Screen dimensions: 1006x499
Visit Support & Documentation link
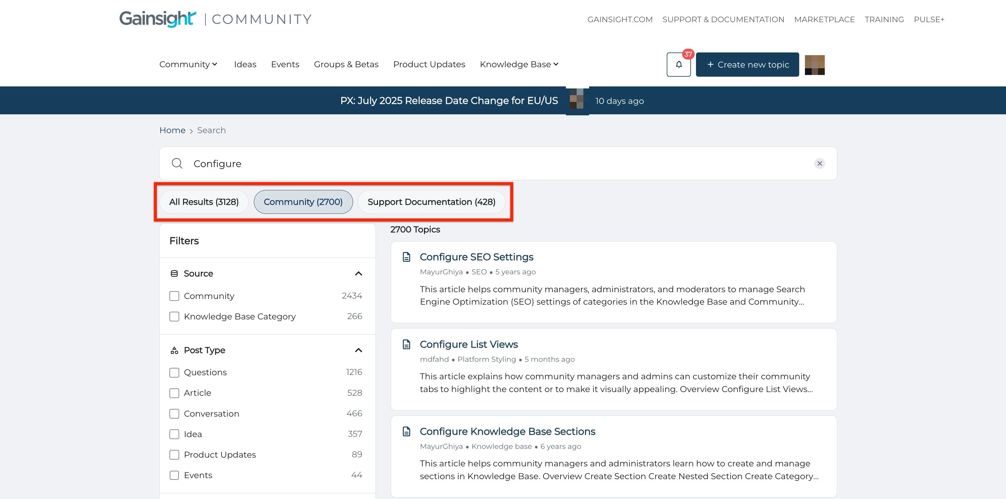(723, 20)
